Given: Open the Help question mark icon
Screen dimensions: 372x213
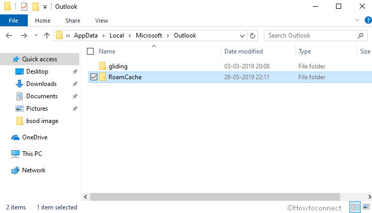Looking at the screenshot, I should (368, 21).
